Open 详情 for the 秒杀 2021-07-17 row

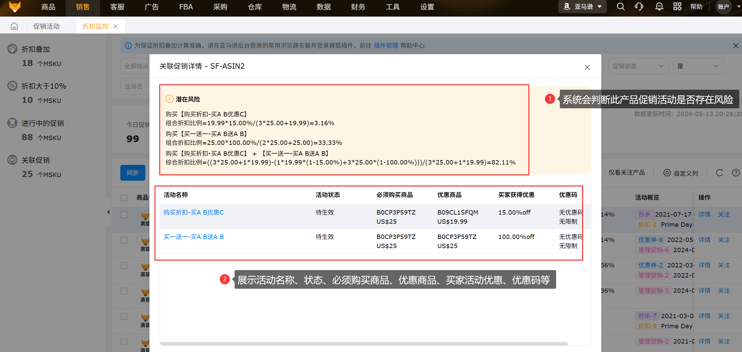click(x=704, y=214)
